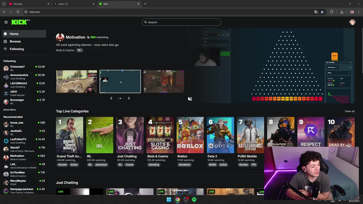Open OBS from the taskbar
The width and height of the screenshot is (363, 204).
point(186,199)
